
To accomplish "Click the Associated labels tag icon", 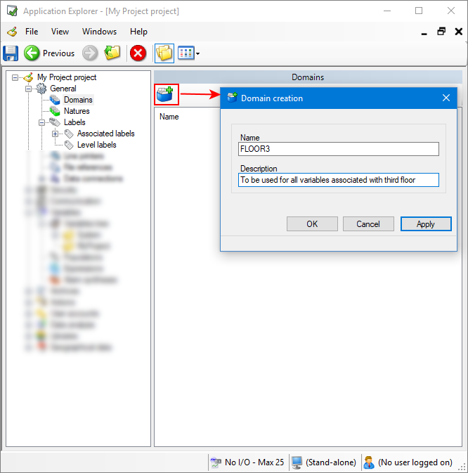I will point(69,134).
